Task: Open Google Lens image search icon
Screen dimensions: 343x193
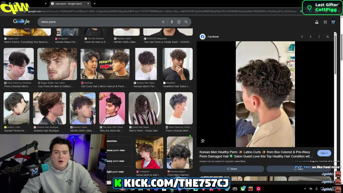Action: pos(179,22)
